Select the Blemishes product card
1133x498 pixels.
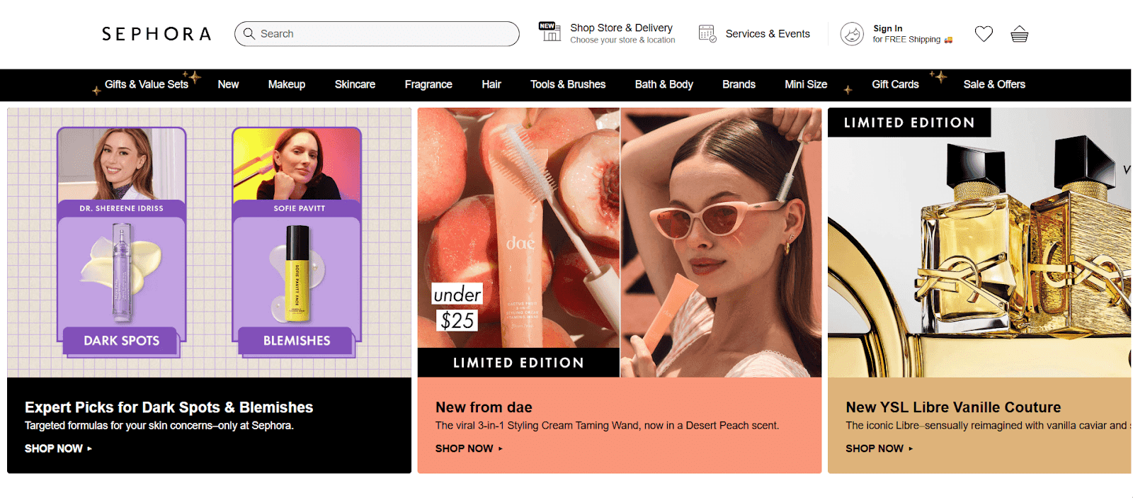pyautogui.click(x=297, y=241)
